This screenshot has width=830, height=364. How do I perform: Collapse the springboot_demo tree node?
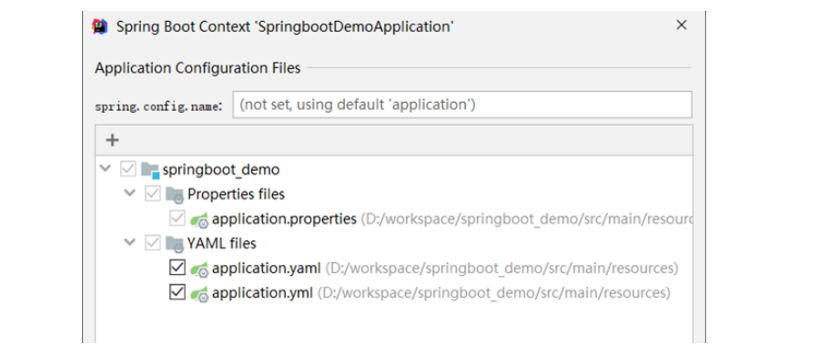click(x=106, y=169)
